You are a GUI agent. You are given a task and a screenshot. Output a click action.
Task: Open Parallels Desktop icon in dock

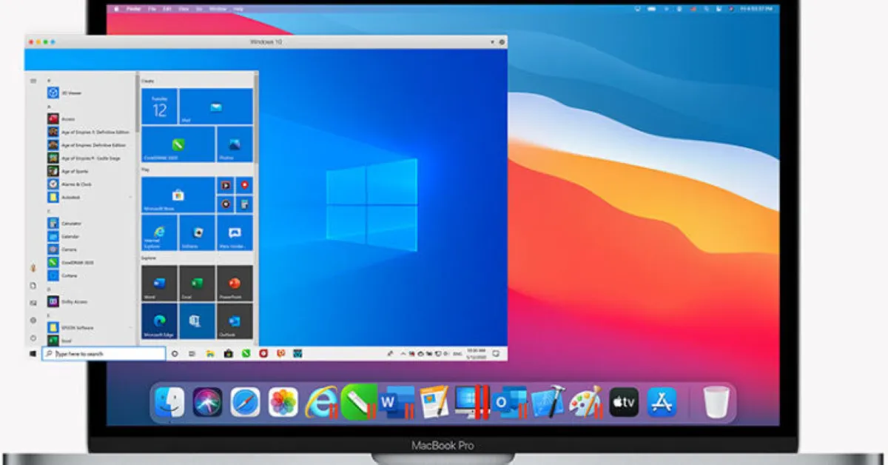tap(471, 402)
